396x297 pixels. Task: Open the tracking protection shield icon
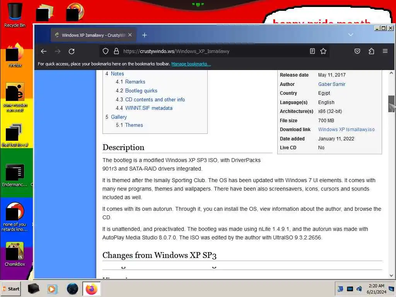[106, 51]
